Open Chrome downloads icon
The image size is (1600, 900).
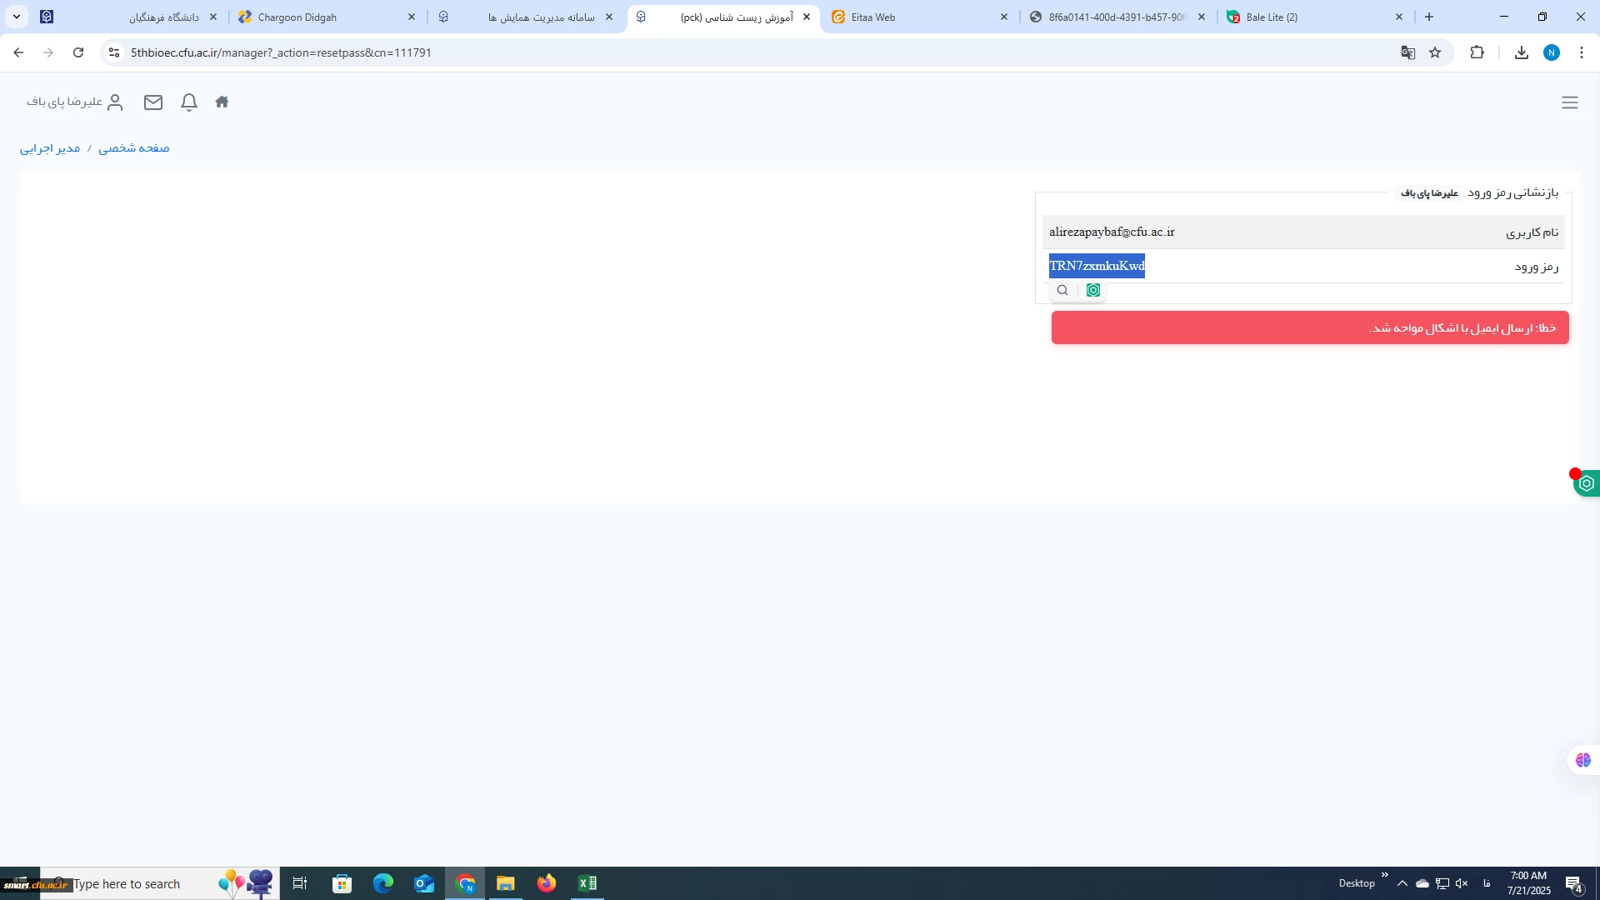click(x=1521, y=52)
